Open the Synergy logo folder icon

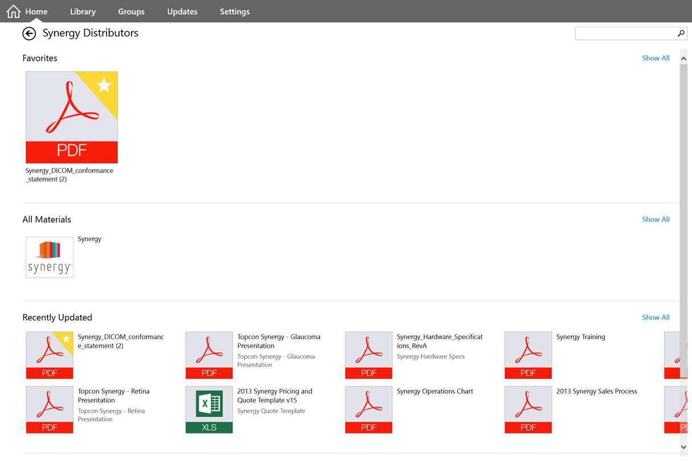pyautogui.click(x=50, y=257)
